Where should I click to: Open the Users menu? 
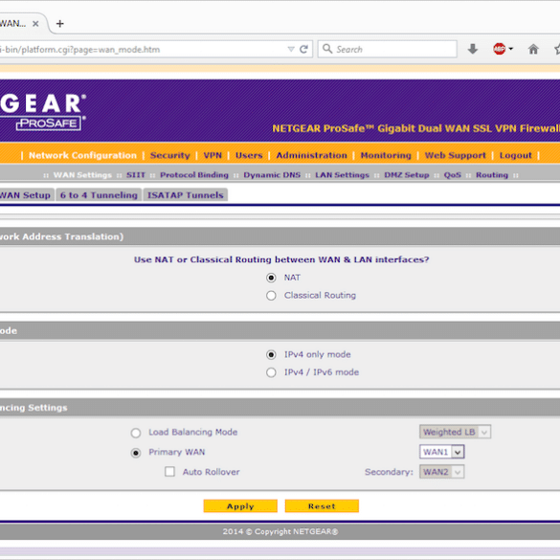point(249,155)
